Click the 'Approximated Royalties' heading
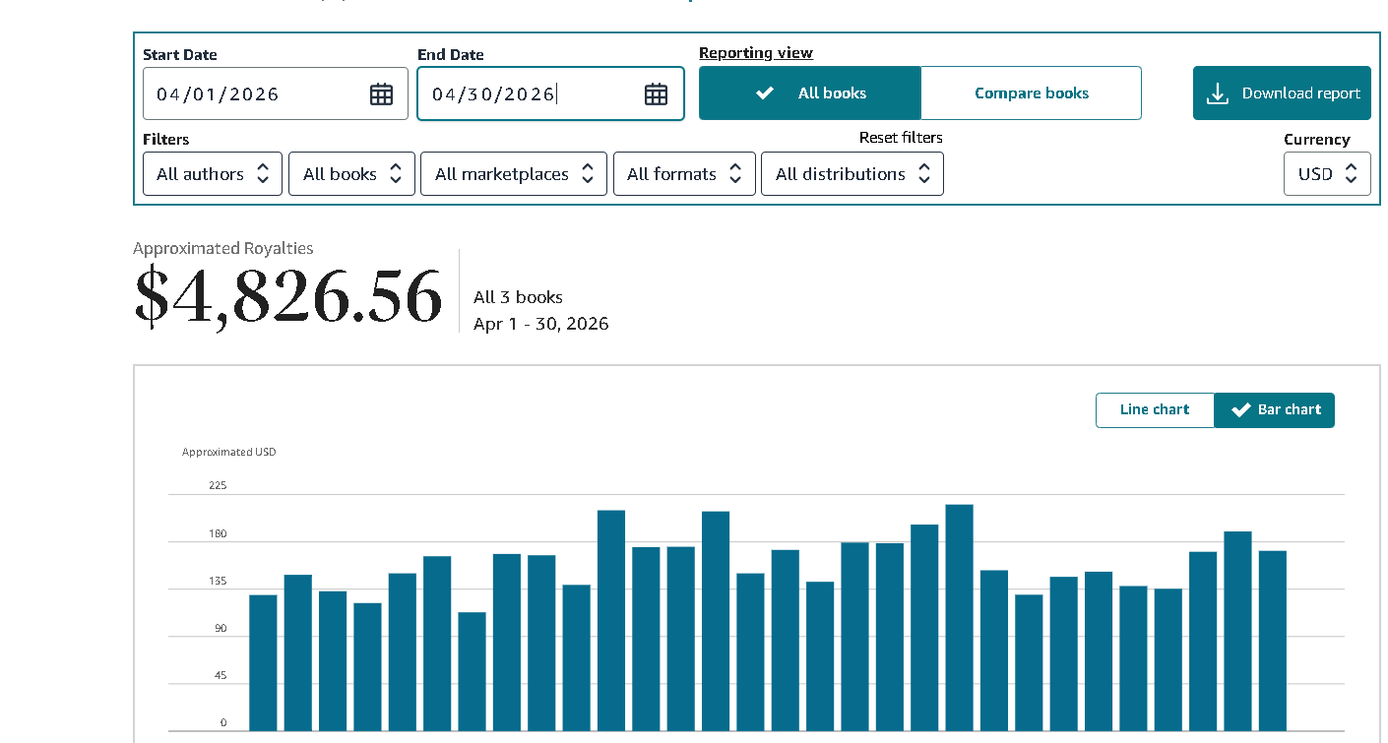 coord(223,249)
